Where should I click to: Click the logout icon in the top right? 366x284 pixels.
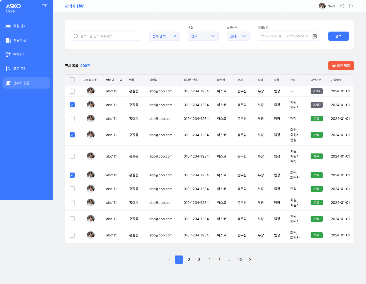coord(351,6)
